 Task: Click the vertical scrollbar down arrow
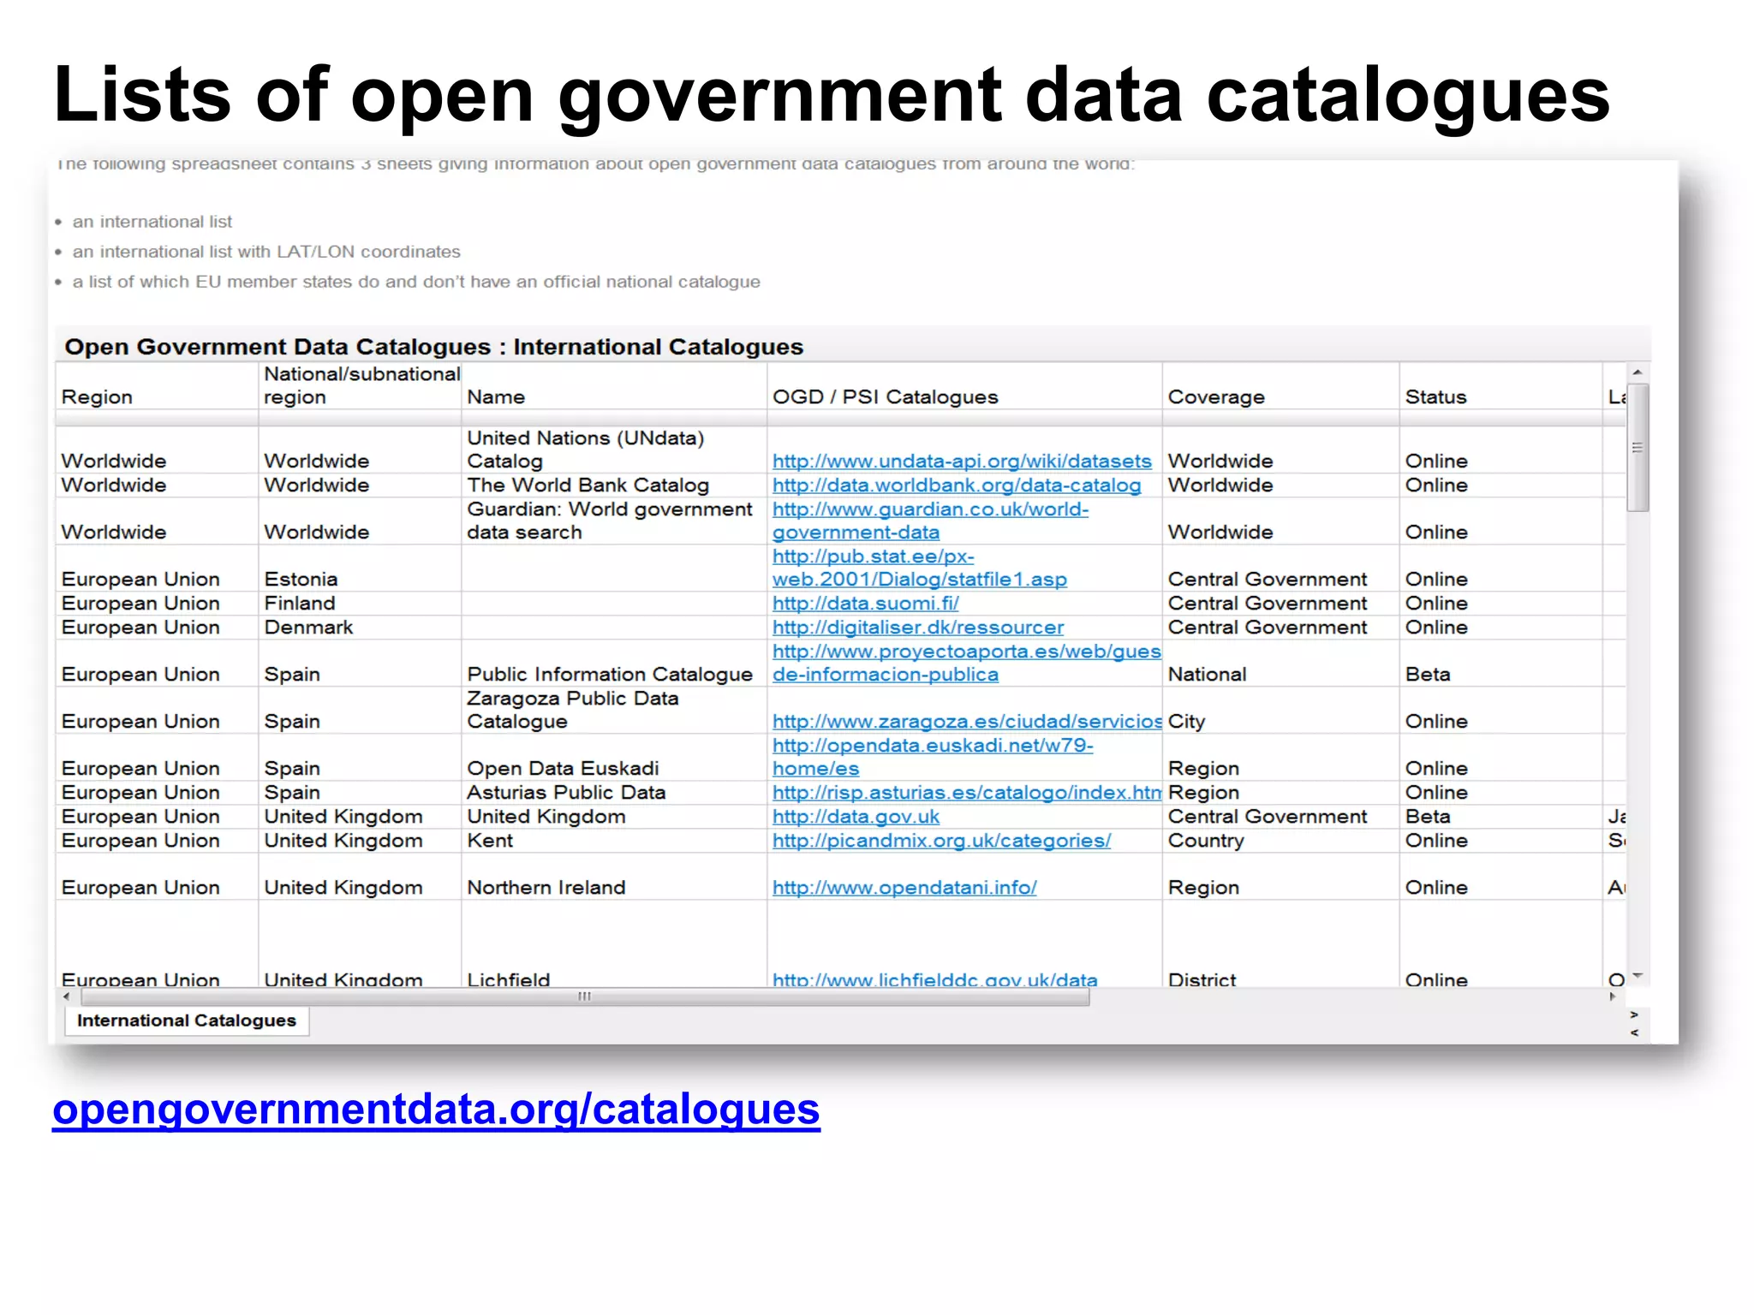pos(1638,976)
